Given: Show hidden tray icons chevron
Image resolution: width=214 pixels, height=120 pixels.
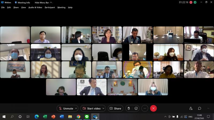Looking at the screenshot, I should (165, 117).
